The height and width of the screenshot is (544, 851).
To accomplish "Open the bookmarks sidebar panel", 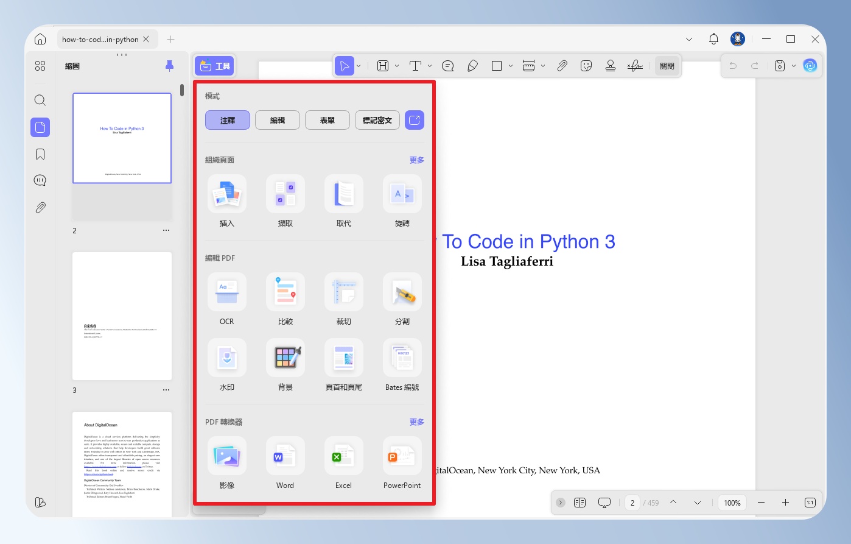I will (x=40, y=154).
